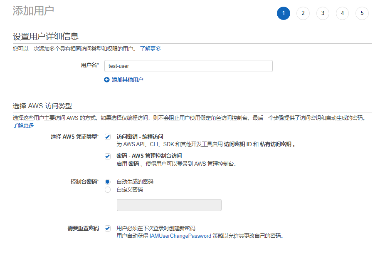Click the step 2 circle indicator

303,13
